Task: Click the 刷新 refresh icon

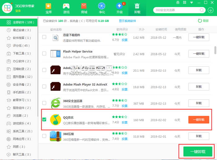Action: (200, 21)
